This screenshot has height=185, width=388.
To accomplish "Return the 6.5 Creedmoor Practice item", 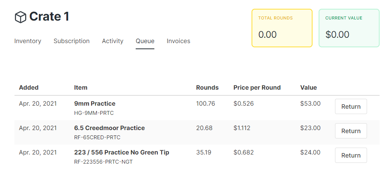I will 351,131.
